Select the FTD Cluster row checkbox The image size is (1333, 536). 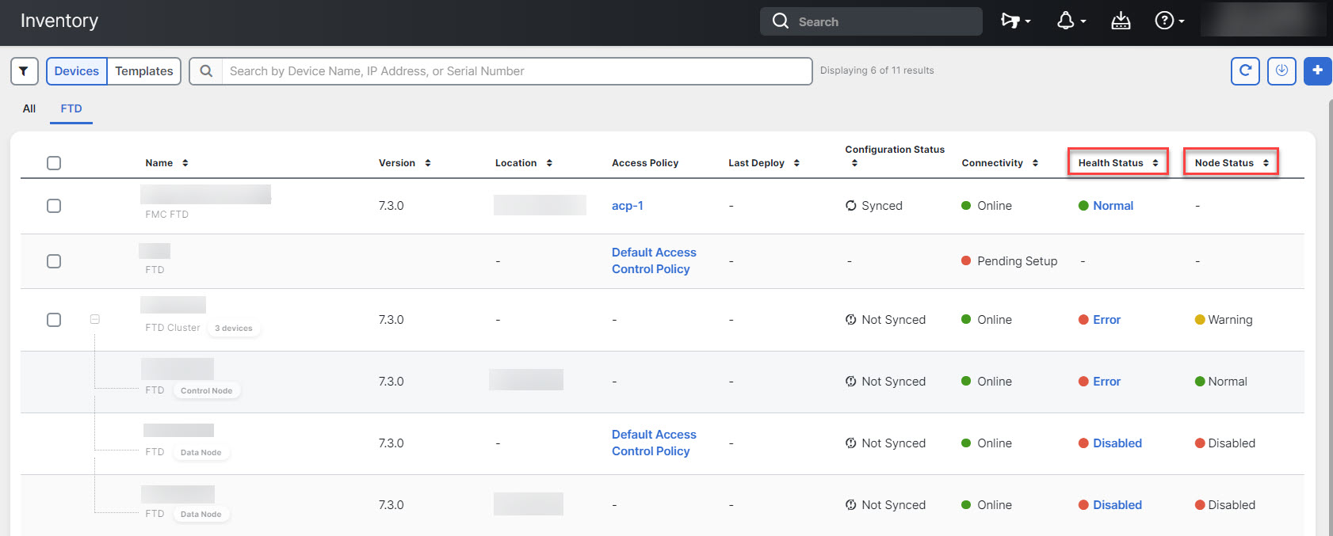pyautogui.click(x=54, y=320)
